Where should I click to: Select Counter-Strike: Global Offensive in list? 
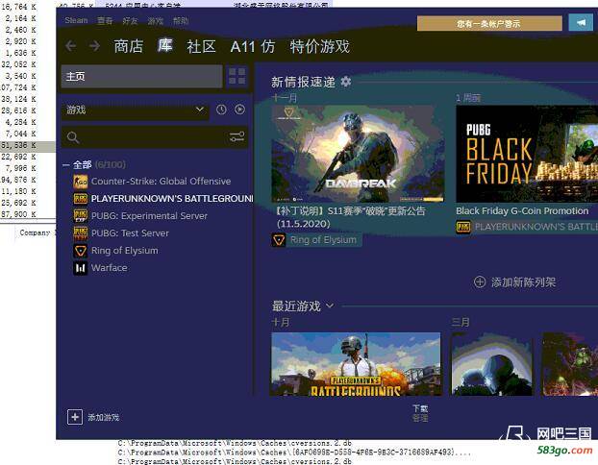tap(161, 182)
